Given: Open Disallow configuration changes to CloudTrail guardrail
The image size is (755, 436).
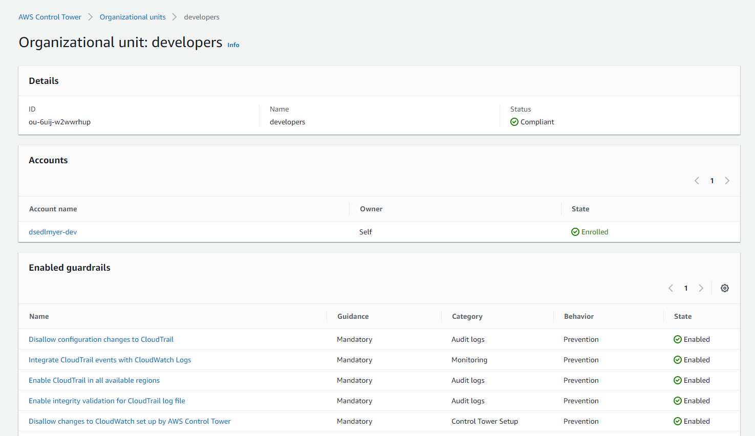Looking at the screenshot, I should click(101, 339).
